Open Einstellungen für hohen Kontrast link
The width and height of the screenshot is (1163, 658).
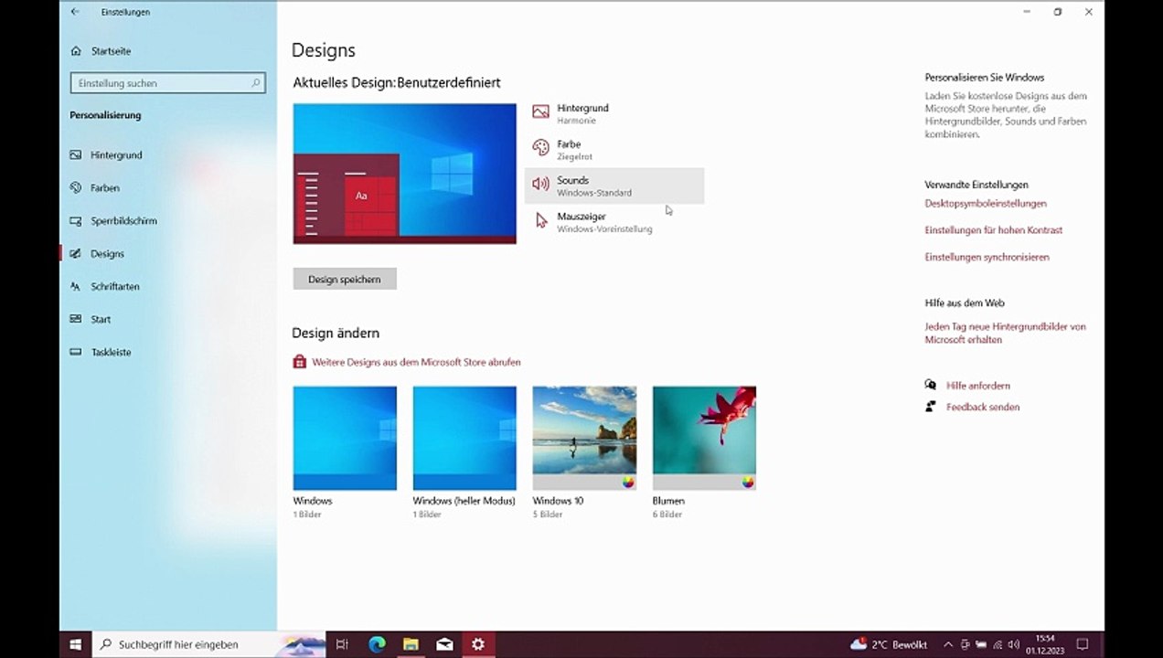pos(993,230)
